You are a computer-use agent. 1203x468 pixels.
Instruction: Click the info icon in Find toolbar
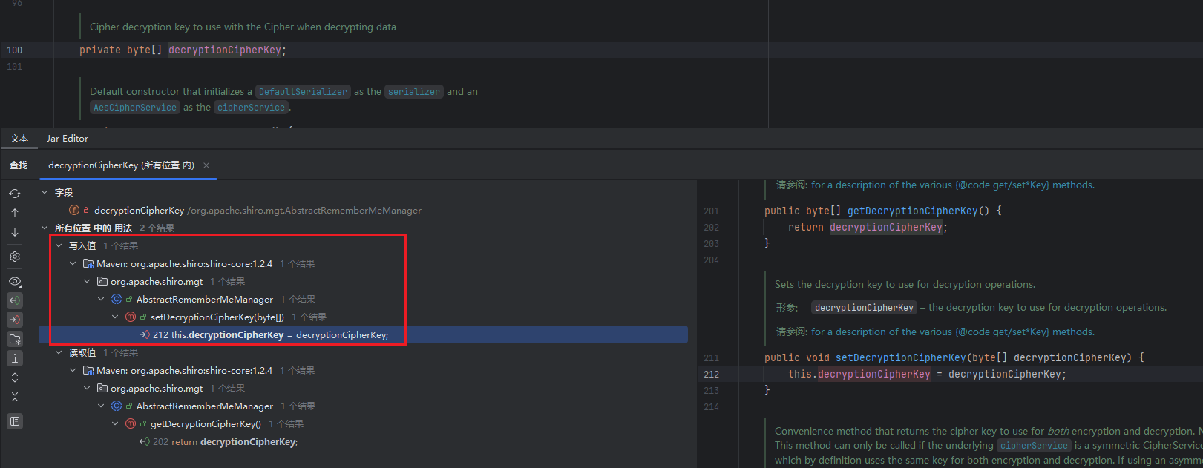coord(15,358)
